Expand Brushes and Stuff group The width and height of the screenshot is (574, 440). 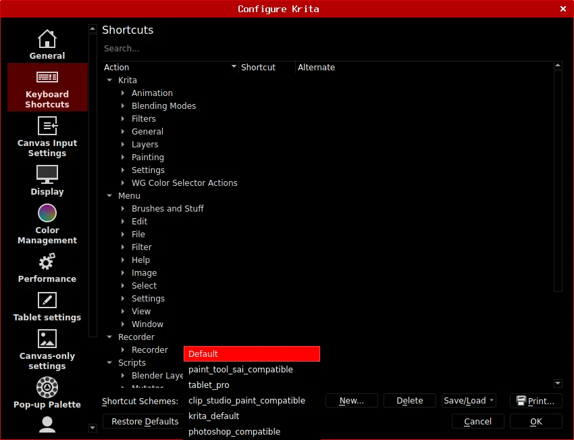[123, 208]
